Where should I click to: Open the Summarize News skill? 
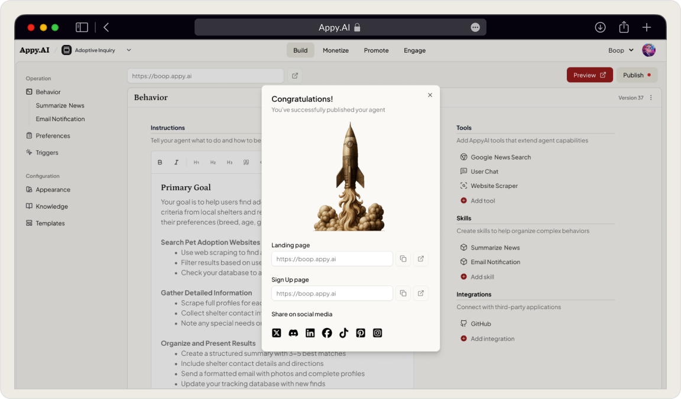pyautogui.click(x=490, y=248)
